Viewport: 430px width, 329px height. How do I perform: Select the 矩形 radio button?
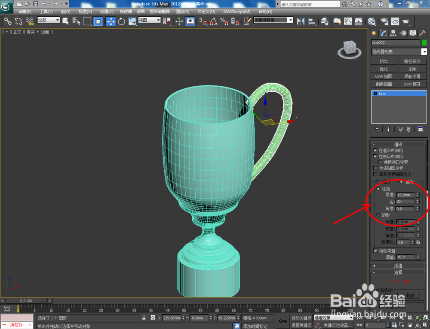click(378, 215)
